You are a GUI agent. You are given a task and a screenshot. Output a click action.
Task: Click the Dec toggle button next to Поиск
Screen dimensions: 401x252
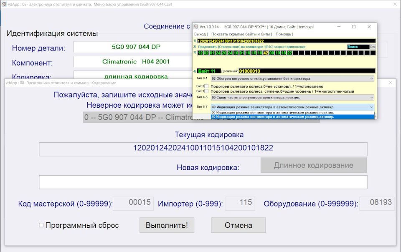point(373,47)
